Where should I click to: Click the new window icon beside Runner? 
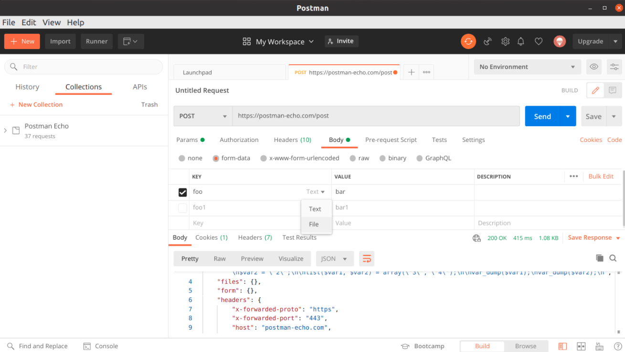pyautogui.click(x=131, y=41)
